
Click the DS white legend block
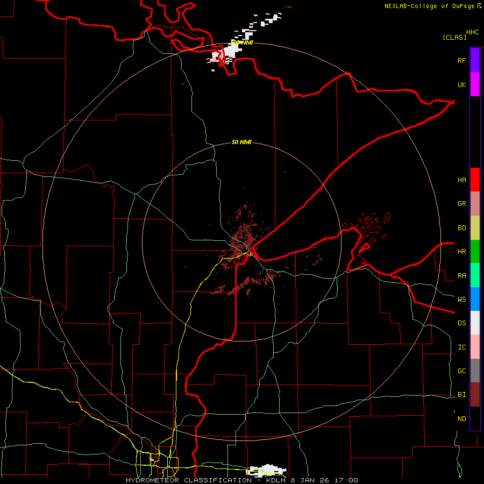click(x=475, y=323)
